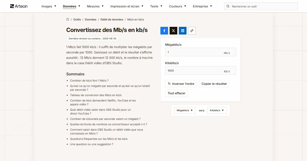
Task: Open Netflix, YouTube et appels vidéo section
Action: tap(103, 102)
